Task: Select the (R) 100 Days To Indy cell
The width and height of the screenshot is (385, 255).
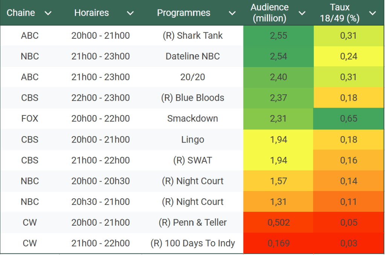Action: [x=193, y=243]
